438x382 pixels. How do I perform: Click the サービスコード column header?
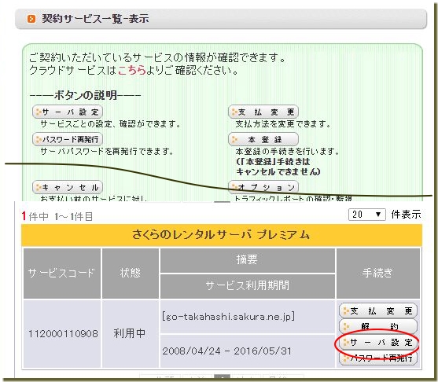[x=62, y=273]
